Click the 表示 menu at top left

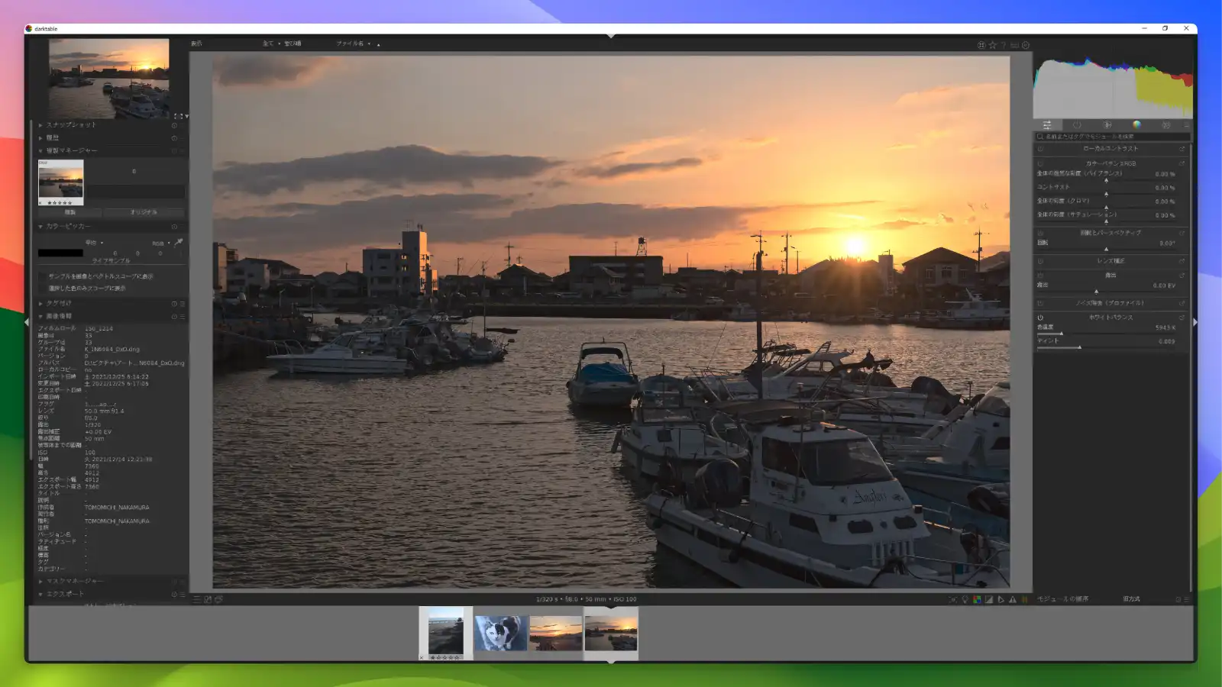[197, 44]
